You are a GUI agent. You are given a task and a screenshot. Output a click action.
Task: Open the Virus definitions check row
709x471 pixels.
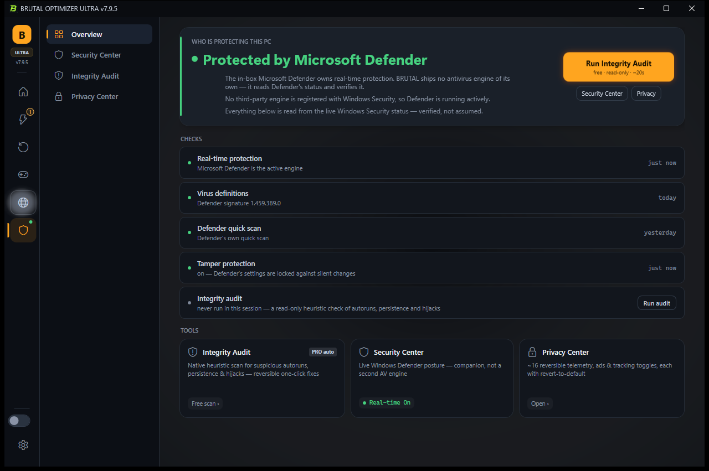tap(432, 198)
